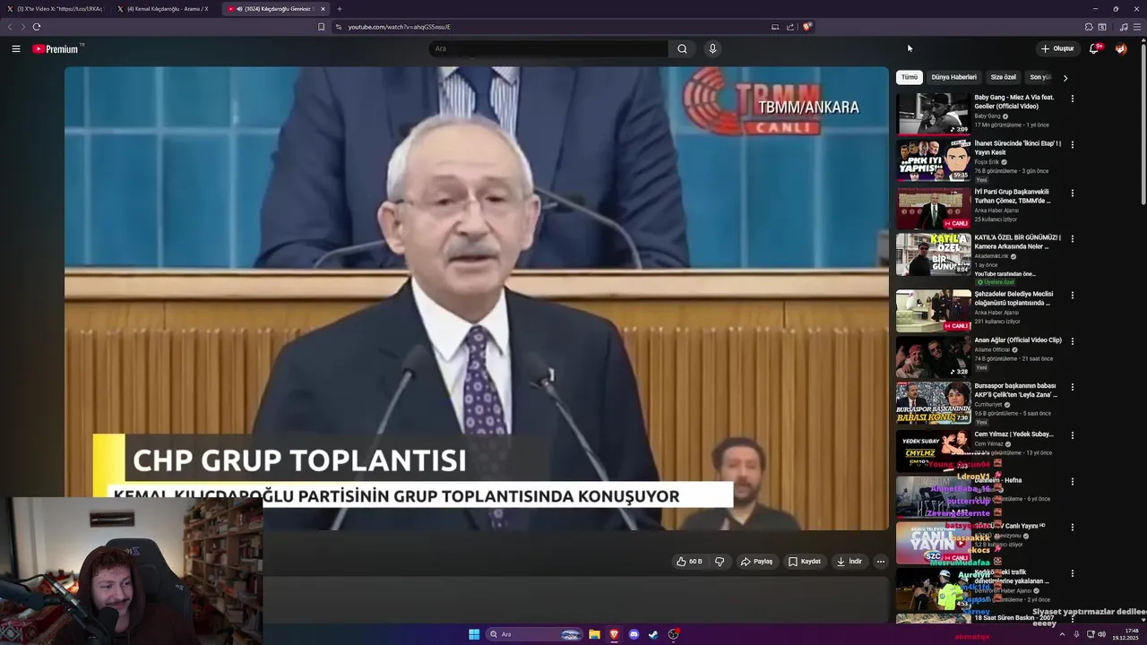
Task: Open Windows Start menu
Action: click(x=474, y=634)
